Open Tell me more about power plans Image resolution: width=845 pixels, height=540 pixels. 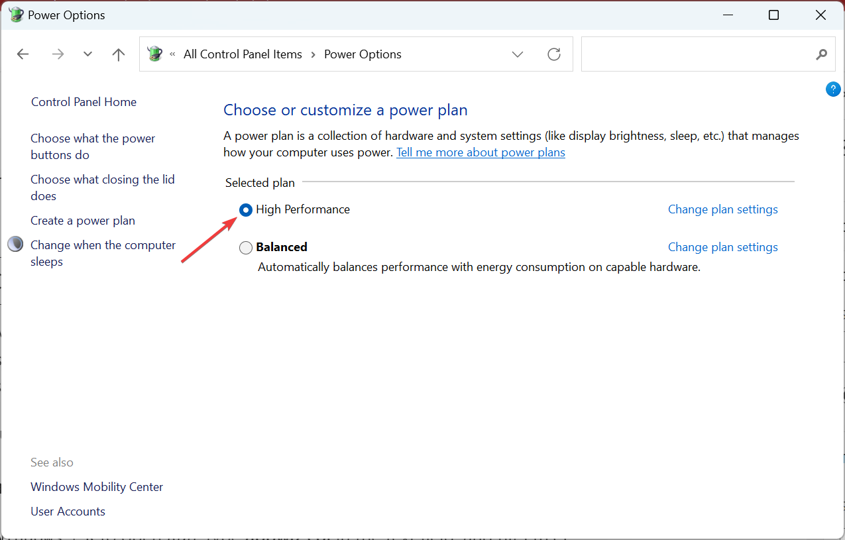pyautogui.click(x=480, y=152)
